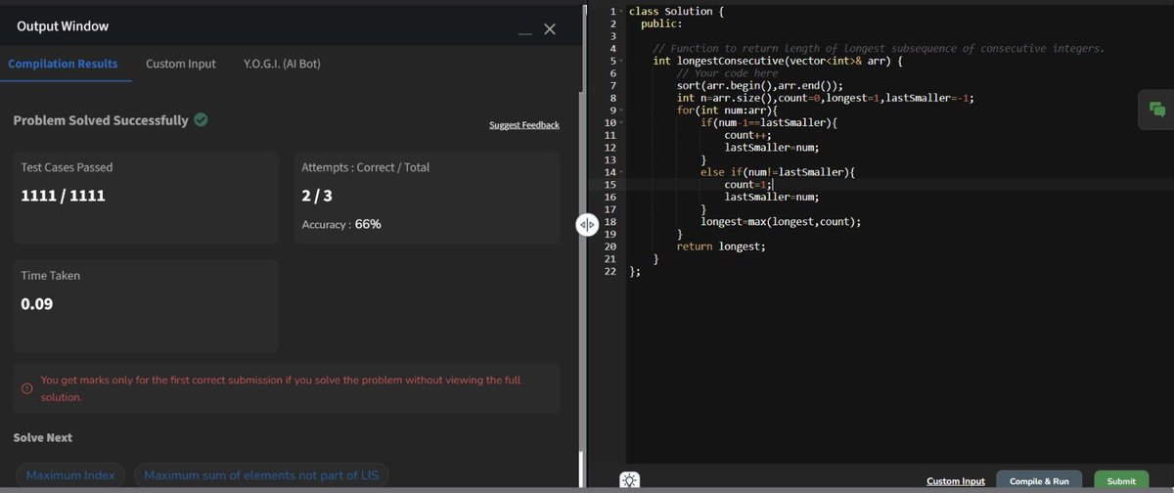Open the Custom Input tab

181,64
